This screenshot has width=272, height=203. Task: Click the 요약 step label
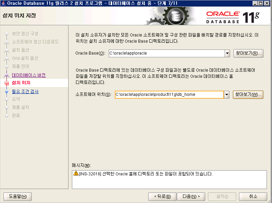[x=16, y=99]
